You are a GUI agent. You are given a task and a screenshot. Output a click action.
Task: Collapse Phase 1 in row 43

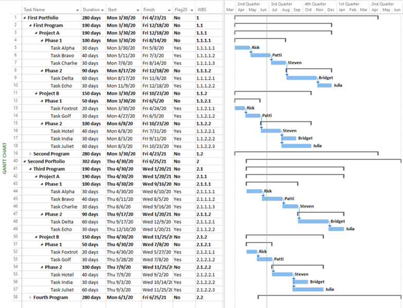point(42,184)
